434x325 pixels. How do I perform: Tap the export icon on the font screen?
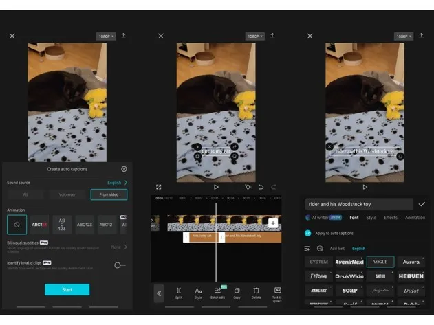421,36
